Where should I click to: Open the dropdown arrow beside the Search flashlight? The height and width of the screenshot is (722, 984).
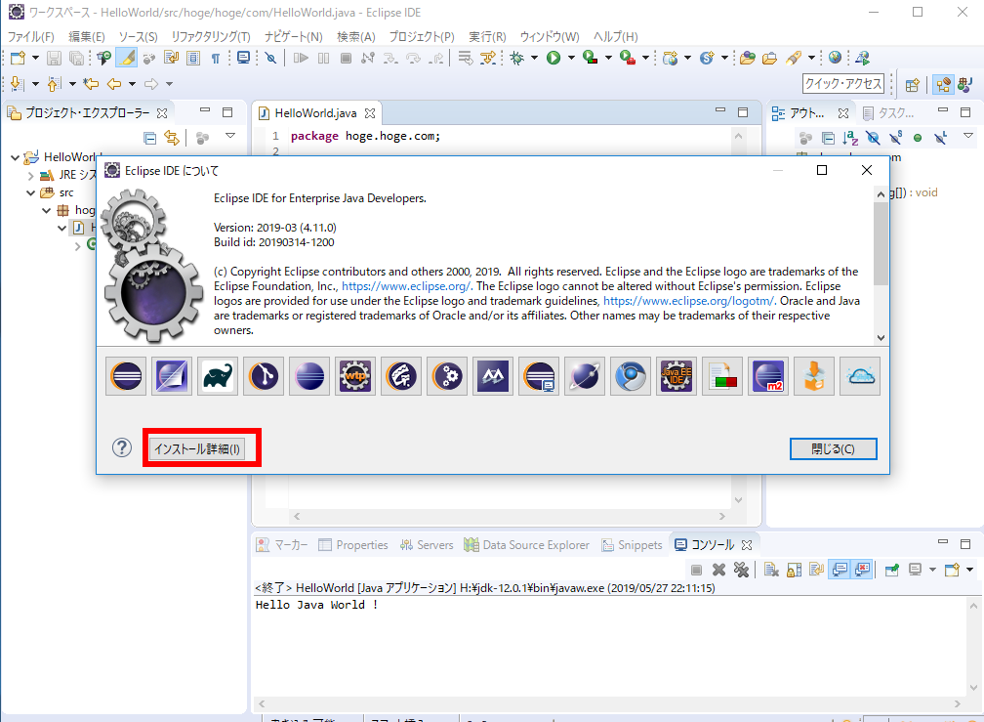pos(811,58)
